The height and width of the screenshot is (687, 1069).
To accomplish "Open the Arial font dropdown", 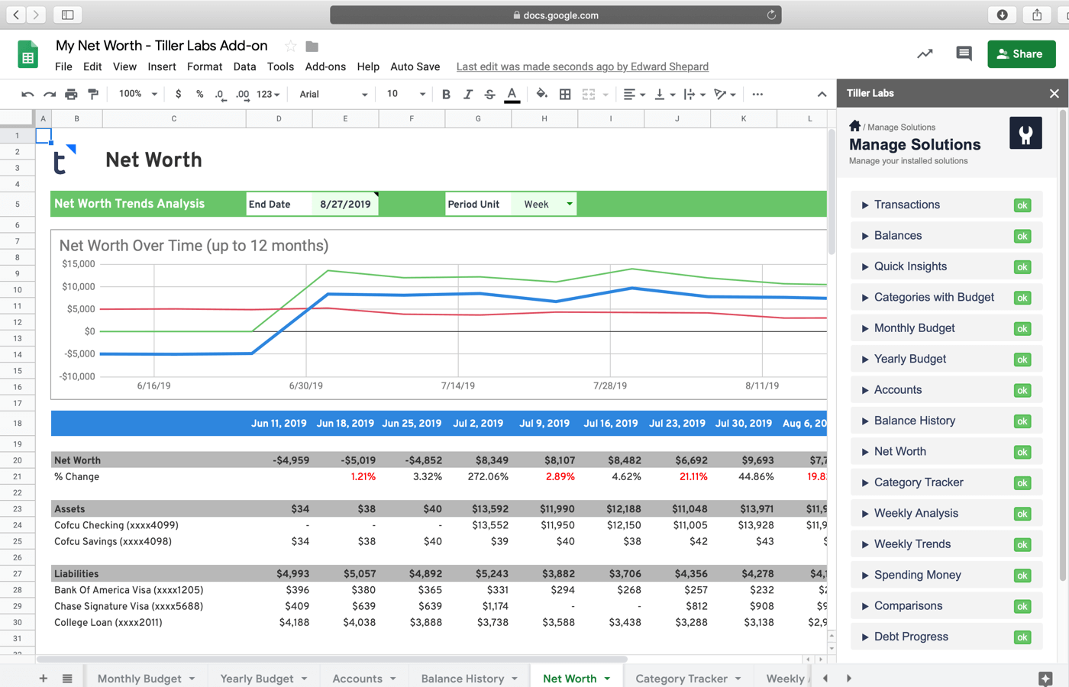I will click(x=333, y=94).
